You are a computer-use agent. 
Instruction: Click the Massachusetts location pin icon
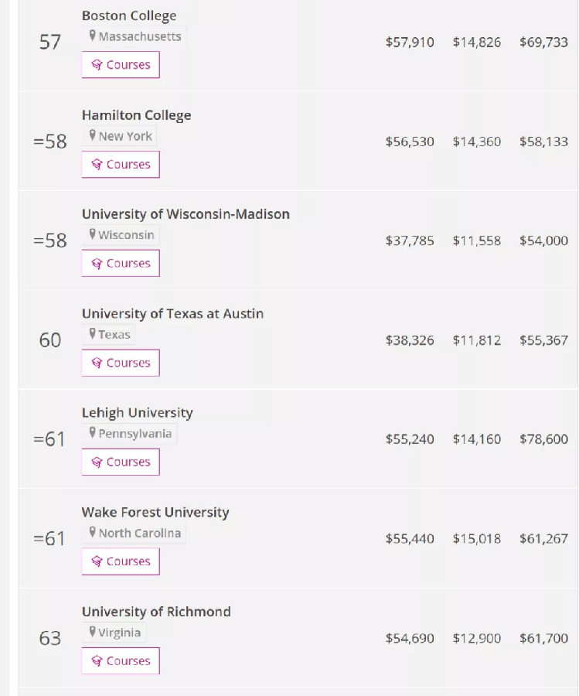tap(93, 36)
